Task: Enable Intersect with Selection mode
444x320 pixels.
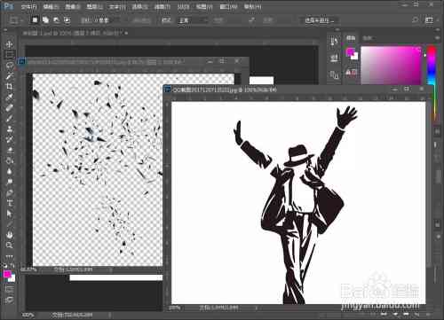Action: coord(67,20)
